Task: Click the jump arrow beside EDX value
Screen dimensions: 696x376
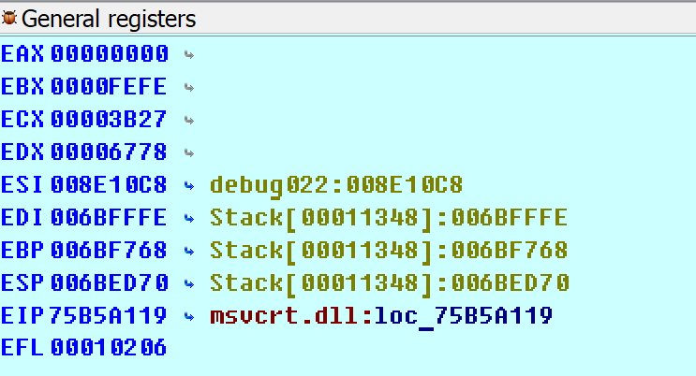Action: coord(188,152)
